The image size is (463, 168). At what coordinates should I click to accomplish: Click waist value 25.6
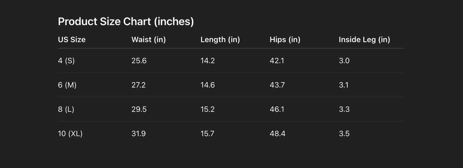tap(139, 61)
